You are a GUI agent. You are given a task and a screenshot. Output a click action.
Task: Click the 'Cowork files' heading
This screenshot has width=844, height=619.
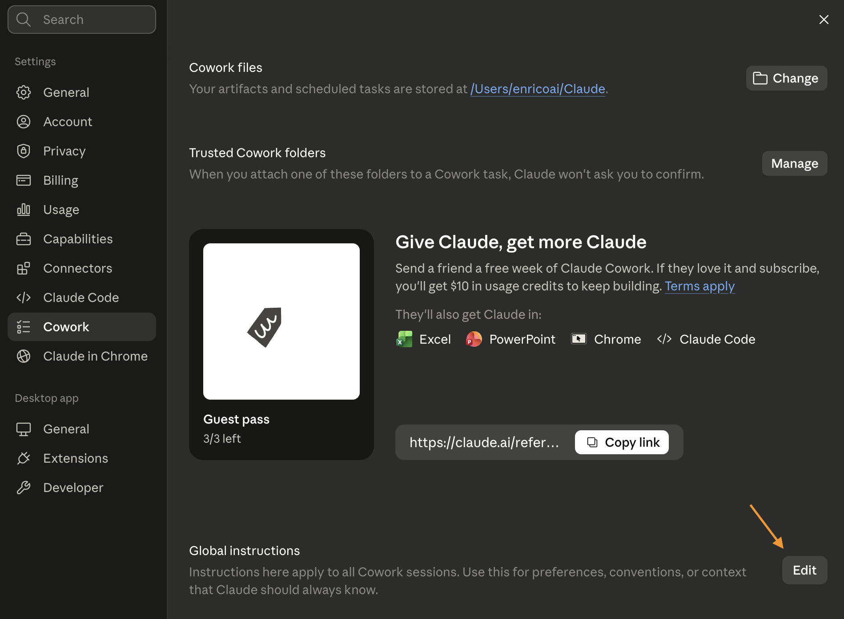click(225, 67)
